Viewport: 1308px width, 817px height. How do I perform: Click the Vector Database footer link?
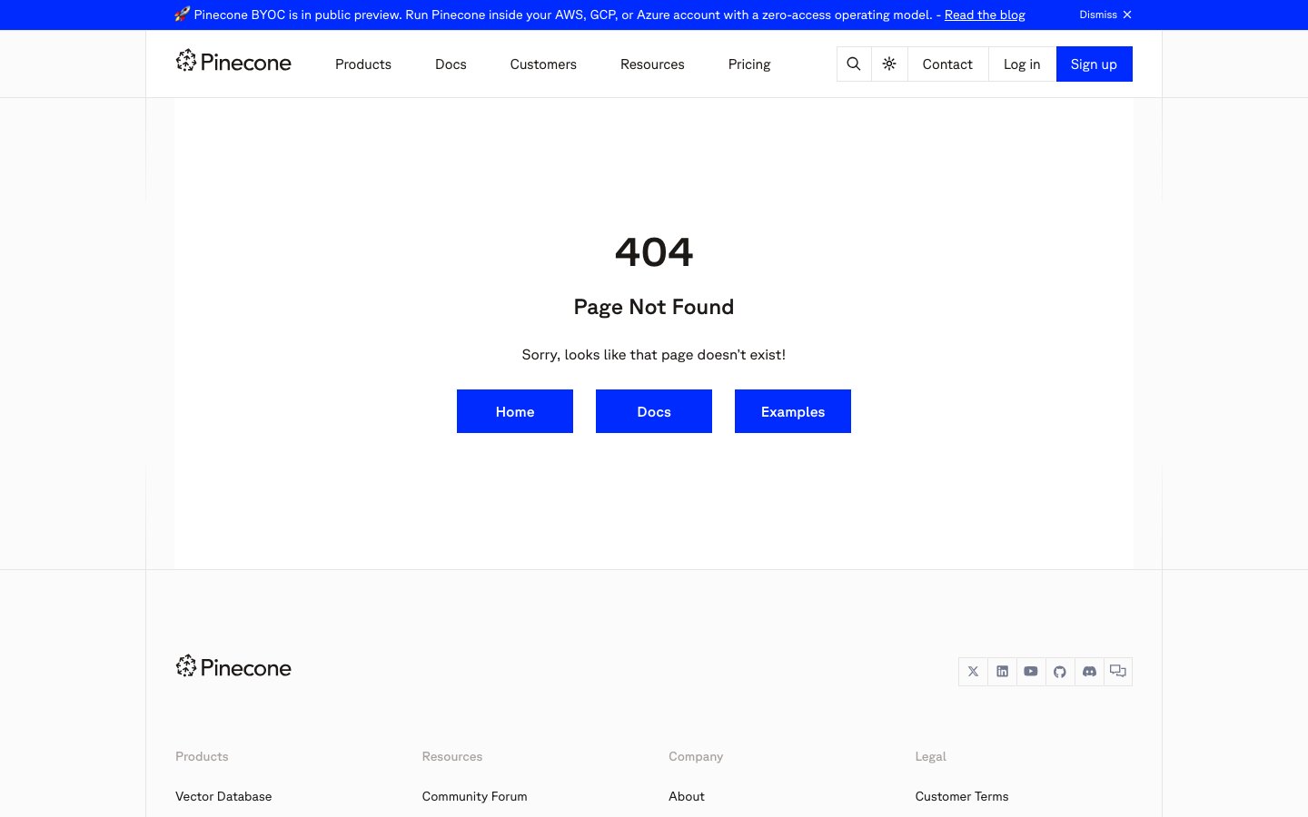click(x=223, y=796)
